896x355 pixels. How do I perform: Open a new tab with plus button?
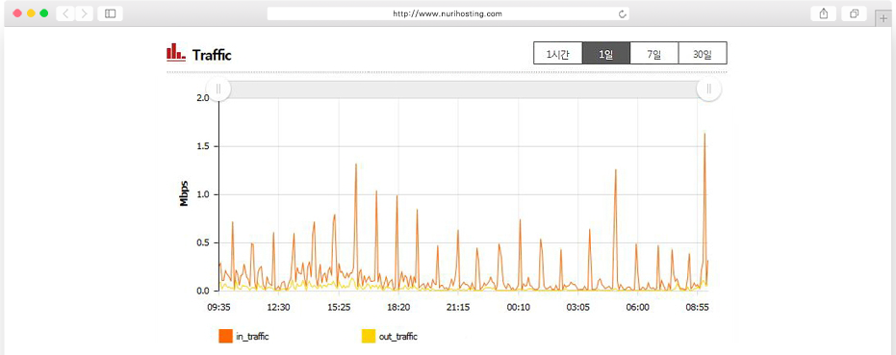(x=884, y=18)
